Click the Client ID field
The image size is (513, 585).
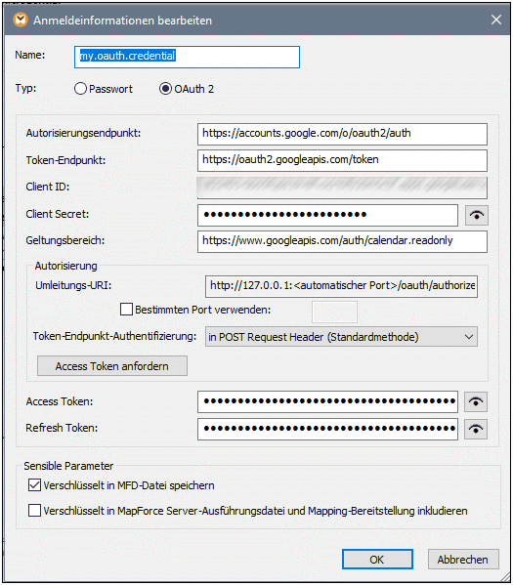point(342,188)
